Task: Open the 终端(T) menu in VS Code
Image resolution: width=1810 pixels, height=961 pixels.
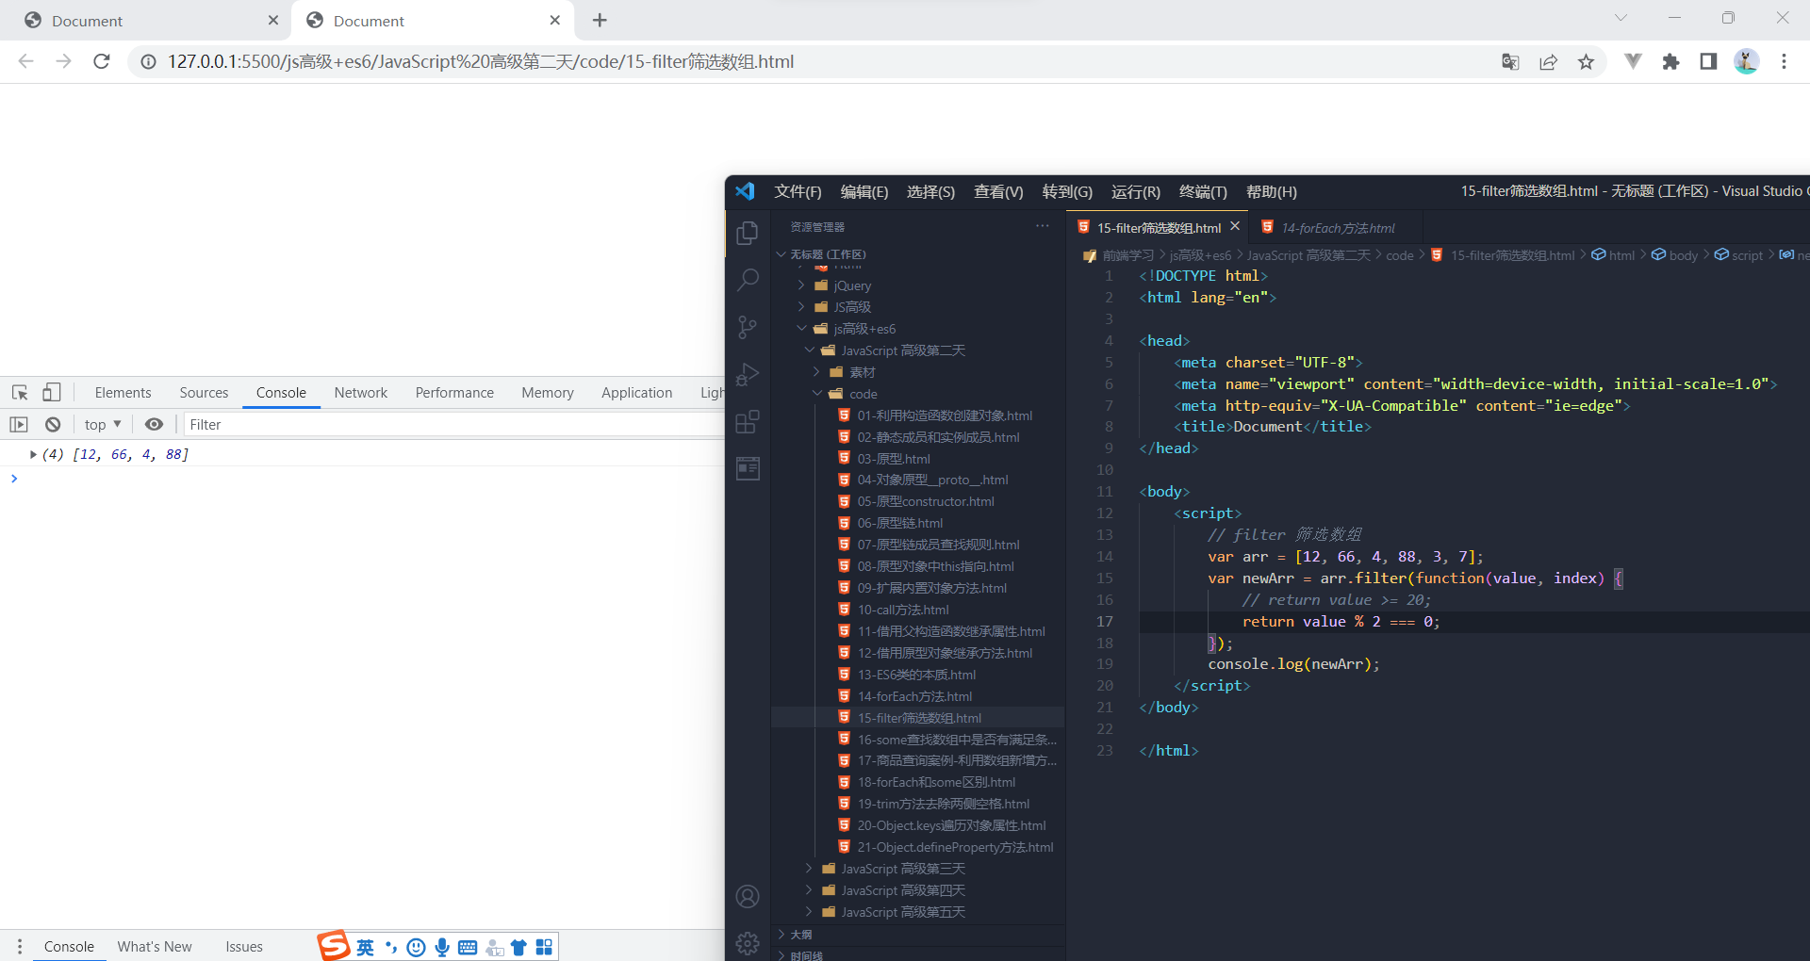Action: pyautogui.click(x=1202, y=191)
